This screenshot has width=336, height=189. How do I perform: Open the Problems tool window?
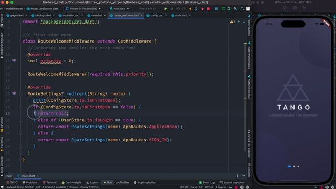(30, 182)
